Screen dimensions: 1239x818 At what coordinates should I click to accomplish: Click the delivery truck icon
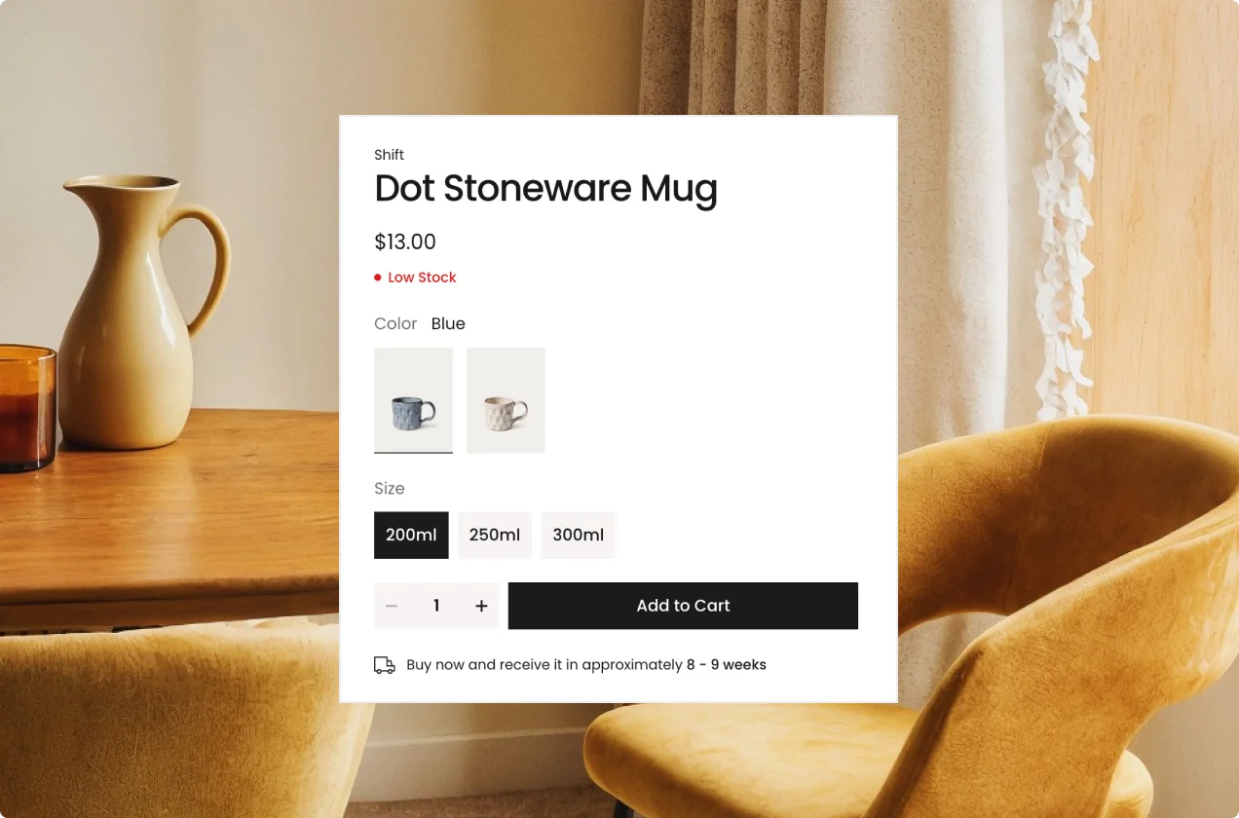385,665
